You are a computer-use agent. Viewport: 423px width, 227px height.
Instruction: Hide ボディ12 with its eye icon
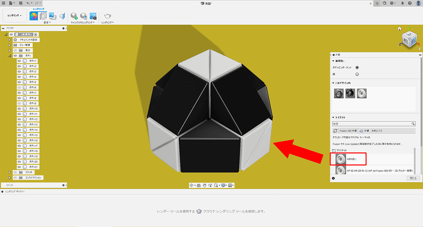pos(19,119)
